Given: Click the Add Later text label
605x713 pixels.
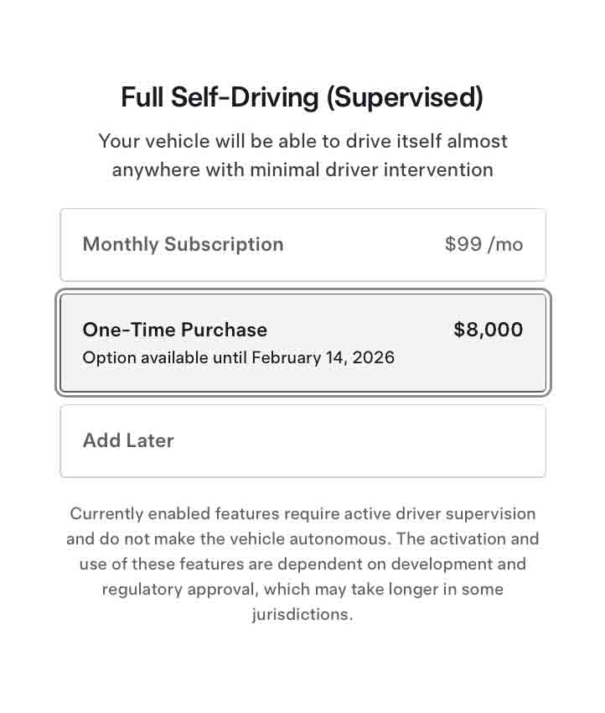Looking at the screenshot, I should click(127, 440).
